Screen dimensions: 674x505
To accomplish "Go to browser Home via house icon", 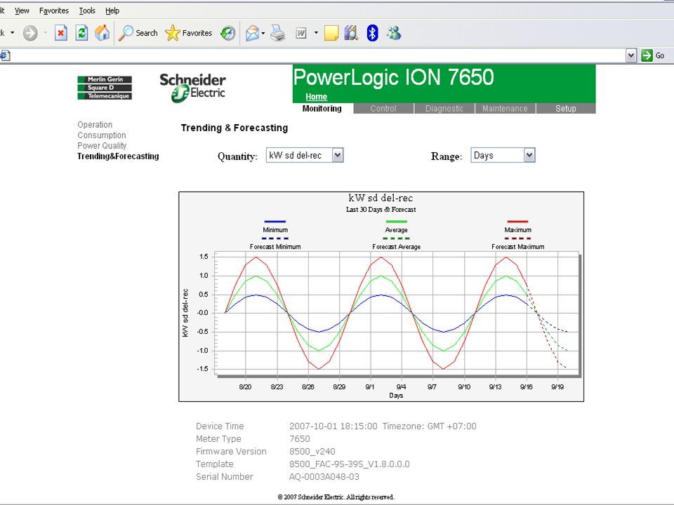I will (x=103, y=33).
